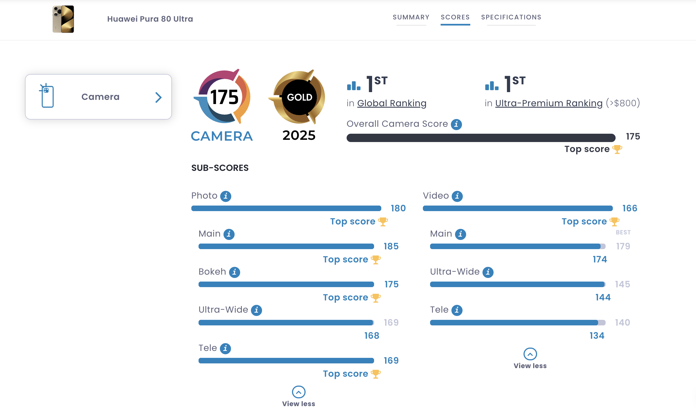Click the Huawei Pura 80 Ultra thumbnail
Image resolution: width=696 pixels, height=410 pixels.
click(63, 19)
